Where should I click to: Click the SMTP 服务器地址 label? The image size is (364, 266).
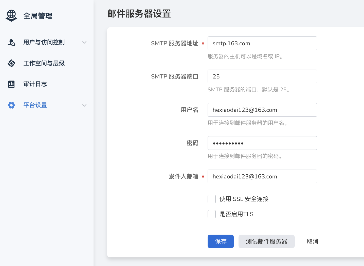[175, 43]
